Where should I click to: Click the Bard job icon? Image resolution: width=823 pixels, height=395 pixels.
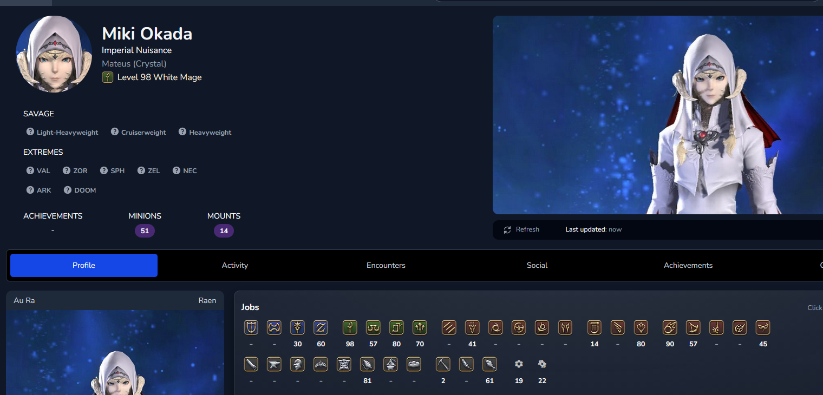595,327
